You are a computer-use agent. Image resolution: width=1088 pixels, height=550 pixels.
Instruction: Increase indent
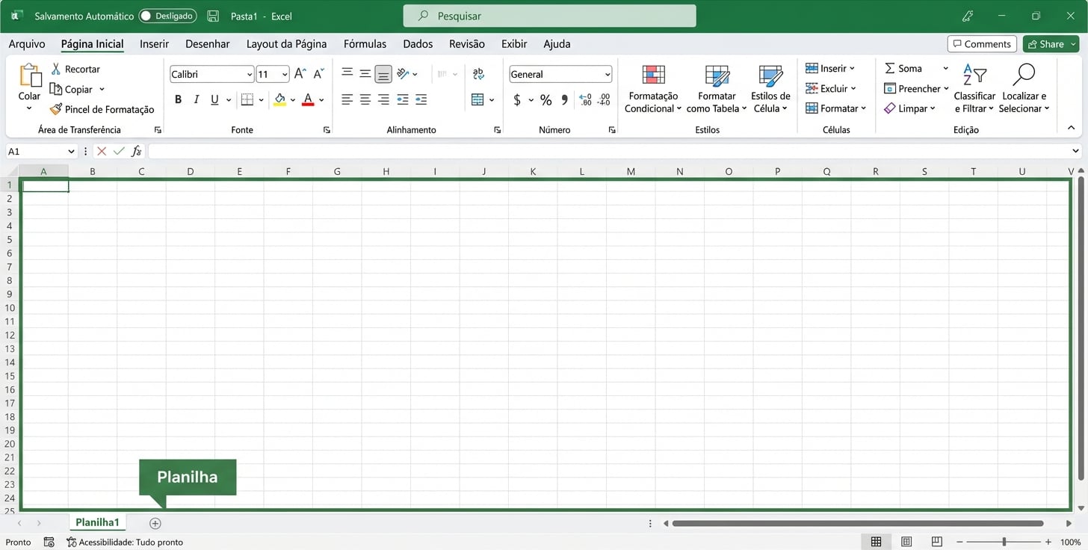(x=421, y=99)
